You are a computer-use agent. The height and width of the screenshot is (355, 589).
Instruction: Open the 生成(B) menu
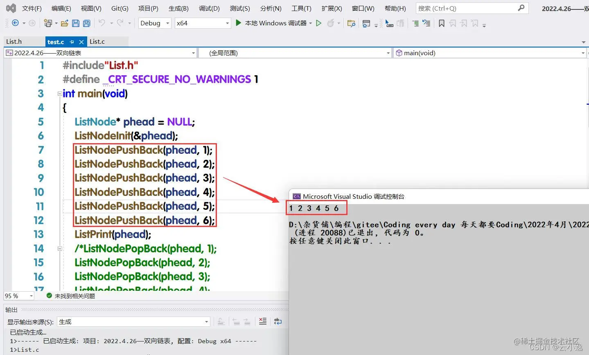click(x=178, y=8)
